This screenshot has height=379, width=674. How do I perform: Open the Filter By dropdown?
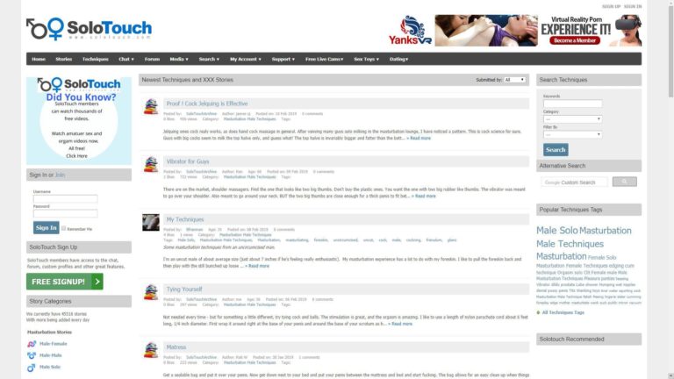coord(572,134)
